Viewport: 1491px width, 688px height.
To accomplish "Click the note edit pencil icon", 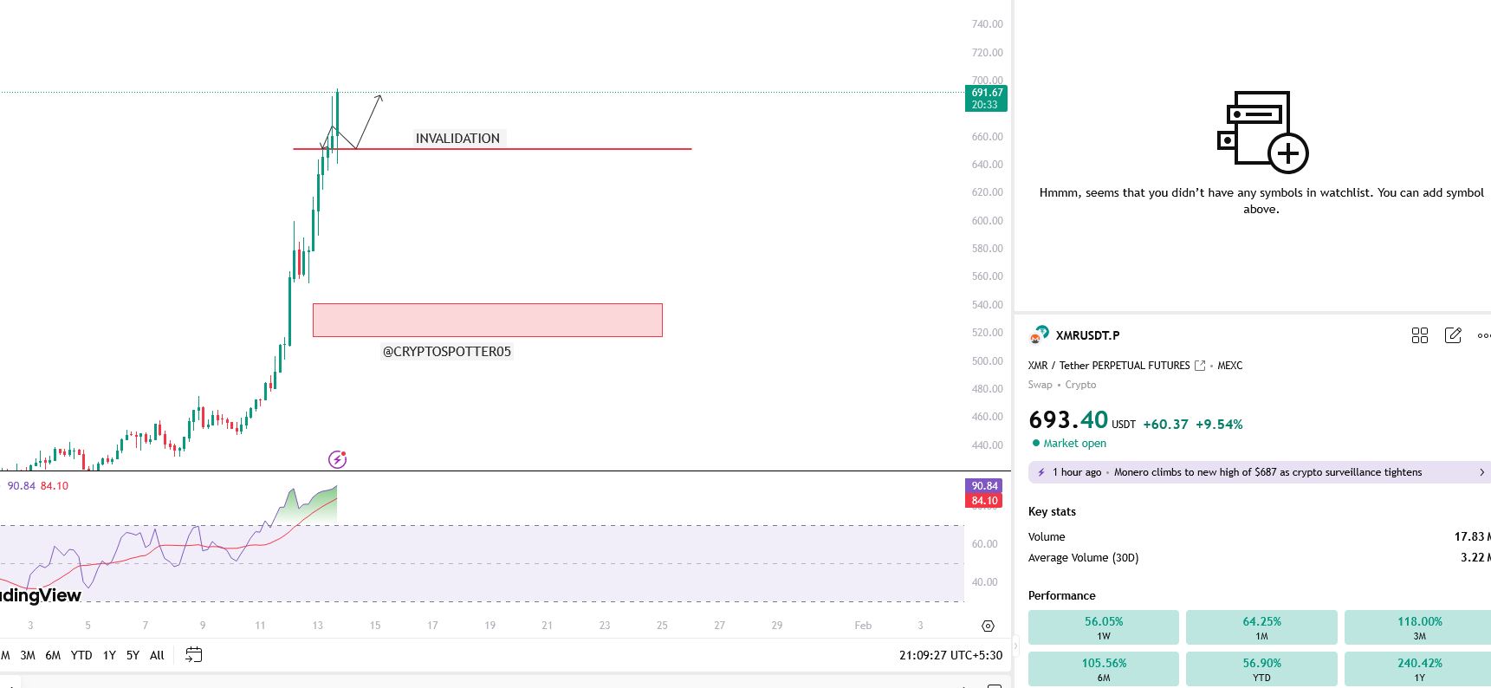I will [x=1453, y=335].
